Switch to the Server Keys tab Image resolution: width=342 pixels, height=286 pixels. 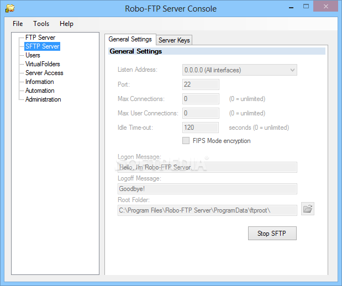[x=174, y=40]
